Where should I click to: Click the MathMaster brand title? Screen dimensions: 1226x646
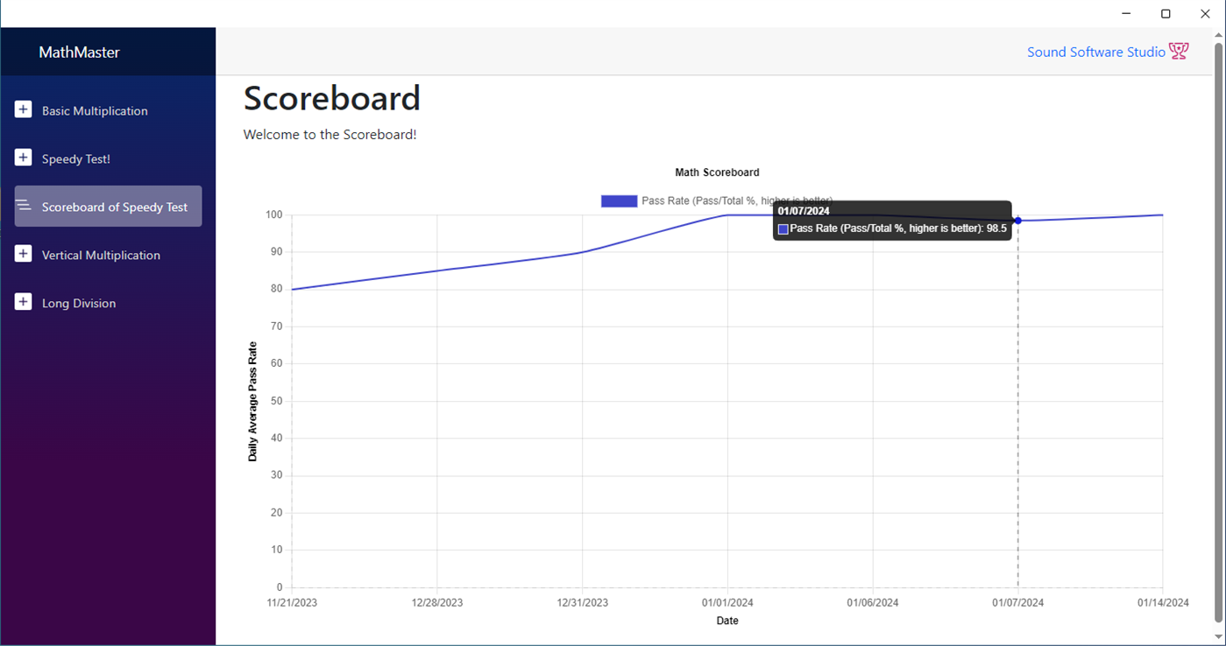tap(79, 53)
